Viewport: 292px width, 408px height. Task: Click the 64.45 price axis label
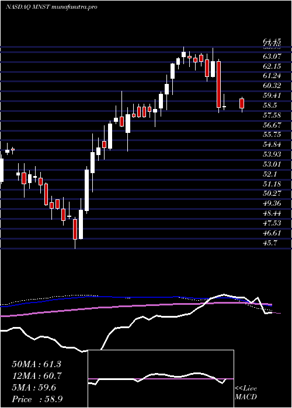[x=272, y=41]
